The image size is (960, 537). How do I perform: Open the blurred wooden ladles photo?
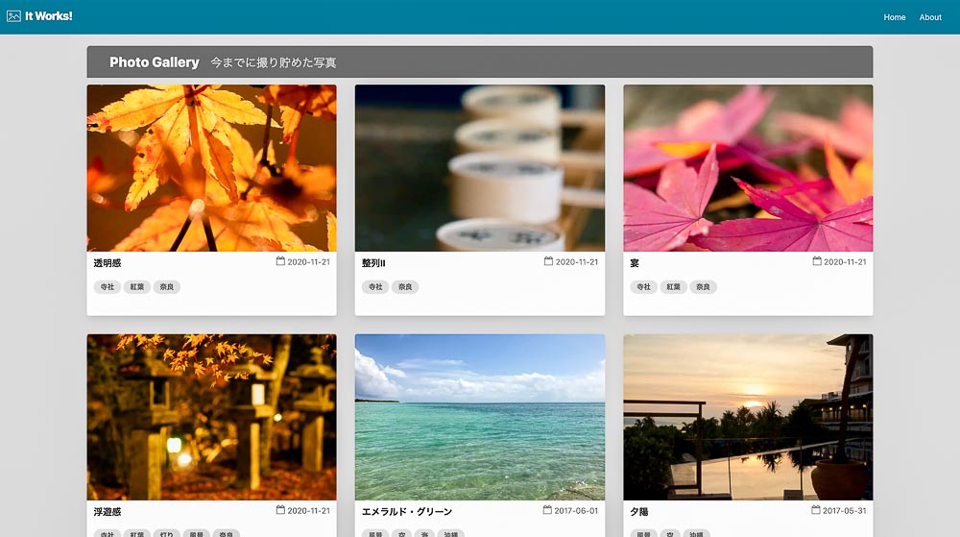[480, 168]
